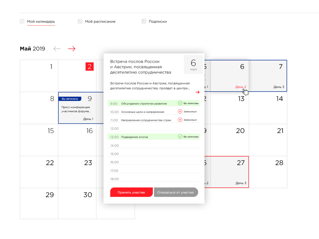
Task: Click the subscriptions icon beside Подписки
Action: tap(144, 22)
